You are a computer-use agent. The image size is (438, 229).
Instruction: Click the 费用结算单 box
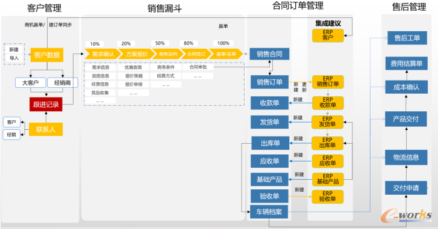click(407, 64)
